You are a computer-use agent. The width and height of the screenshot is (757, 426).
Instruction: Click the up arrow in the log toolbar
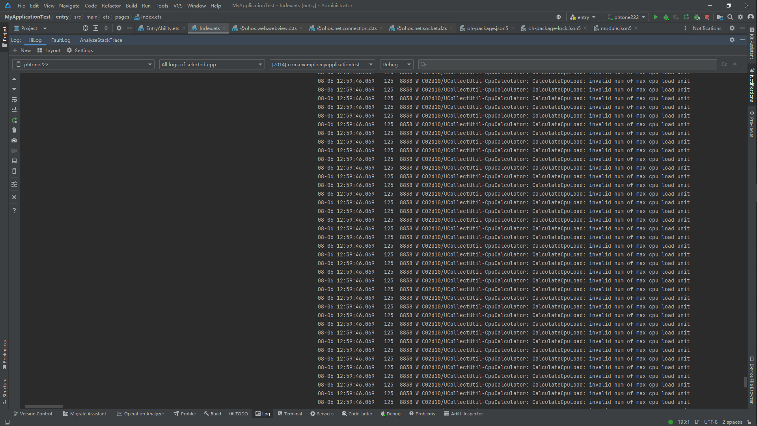click(x=14, y=79)
